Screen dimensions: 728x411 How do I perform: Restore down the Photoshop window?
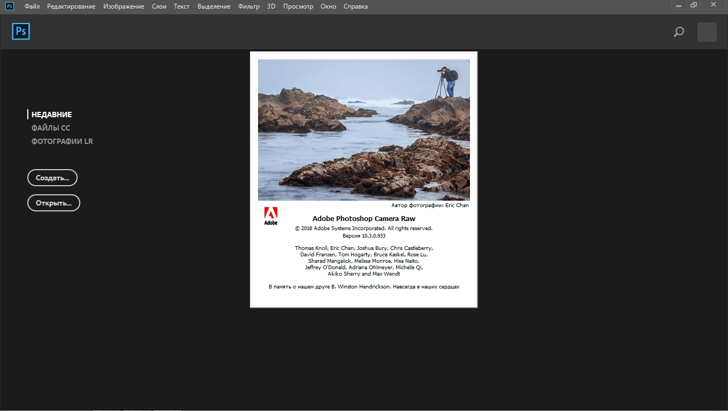click(x=694, y=4)
